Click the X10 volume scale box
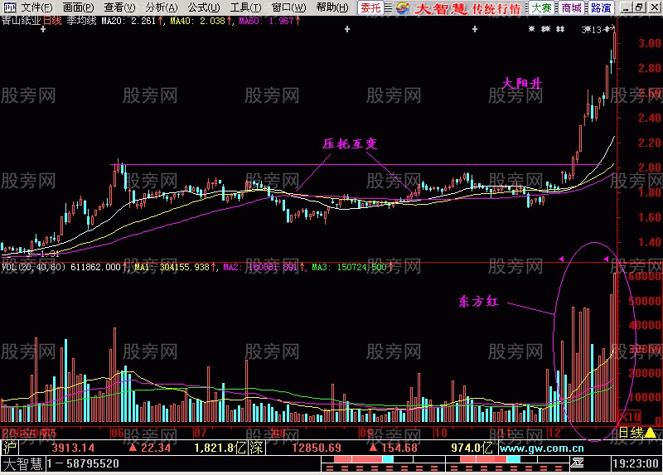 [x=630, y=417]
